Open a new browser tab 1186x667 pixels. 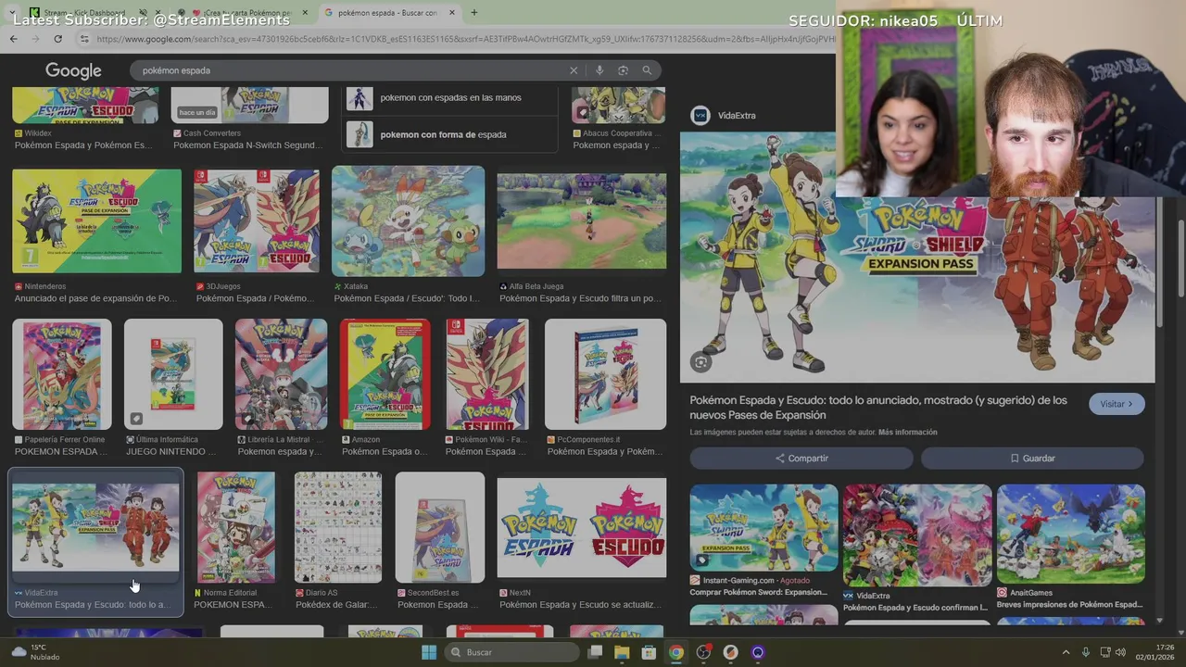tap(474, 13)
